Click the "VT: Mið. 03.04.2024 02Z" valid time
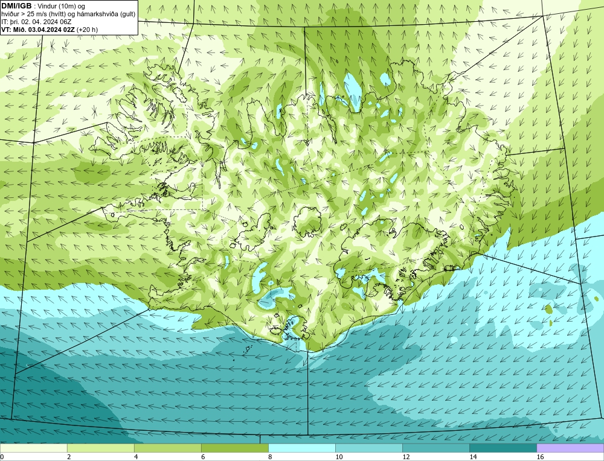This screenshot has height=461, width=604. click(x=38, y=30)
